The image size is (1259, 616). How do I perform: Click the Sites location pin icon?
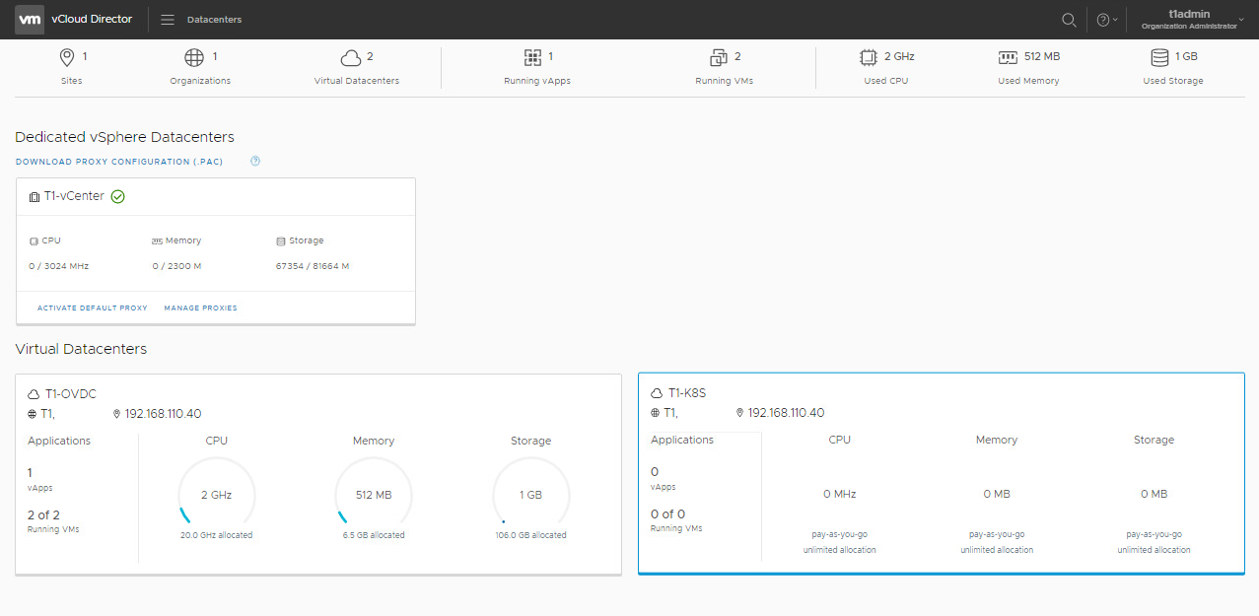point(67,57)
